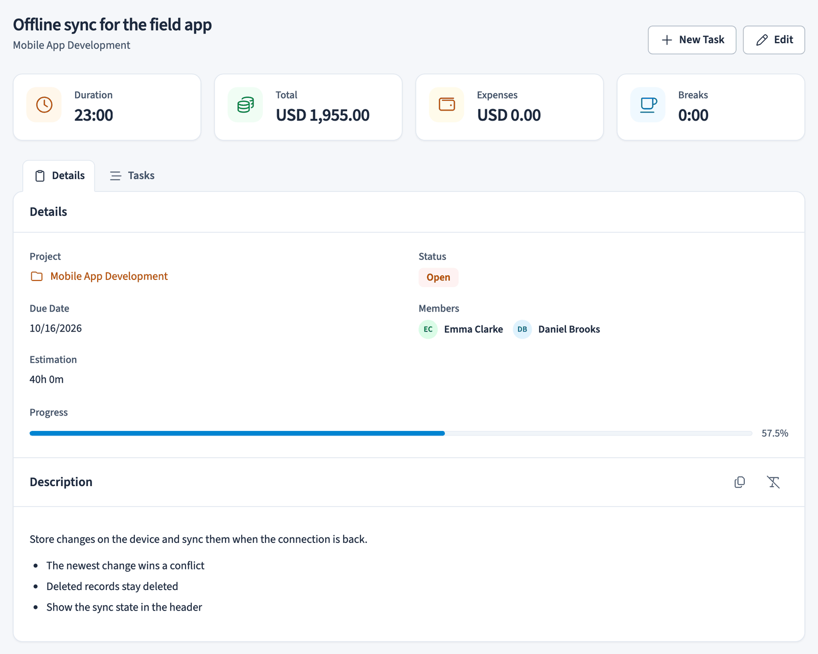Copy the description with the copy icon
Image resolution: width=818 pixels, height=654 pixels.
click(x=739, y=482)
